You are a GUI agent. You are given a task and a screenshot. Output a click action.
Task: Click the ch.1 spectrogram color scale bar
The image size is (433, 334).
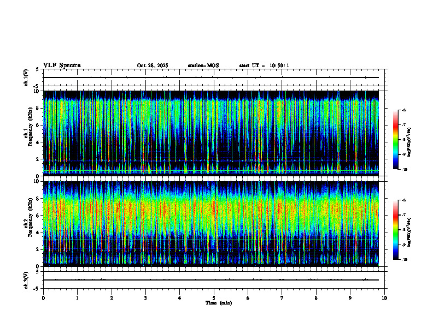tap(396, 140)
